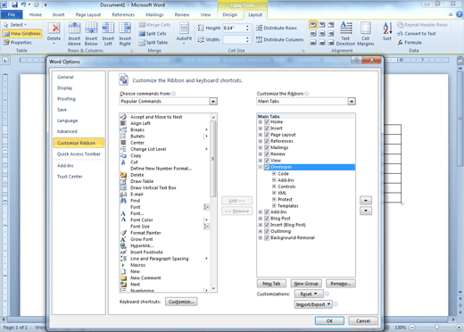Screen dimensions: 464x332
Task: Uncheck the Review checkbox
Action: tap(267, 154)
